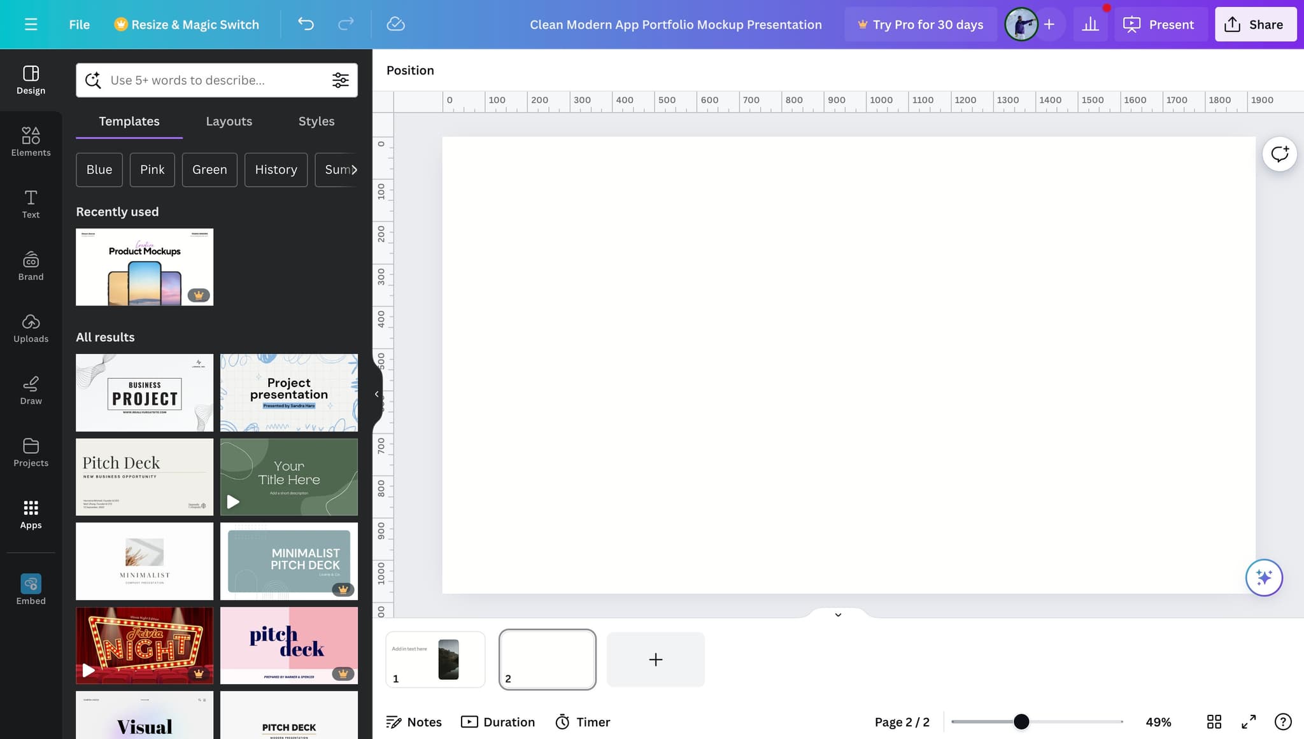The image size is (1304, 739).
Task: Open the Elements panel in sidebar
Action: click(x=31, y=141)
